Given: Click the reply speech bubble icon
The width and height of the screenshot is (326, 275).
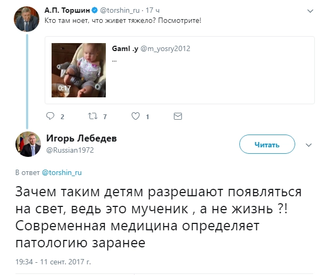Looking at the screenshot, I should pos(51,116).
